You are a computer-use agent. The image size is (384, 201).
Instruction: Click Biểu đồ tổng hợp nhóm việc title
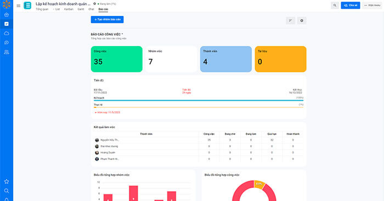(112, 175)
